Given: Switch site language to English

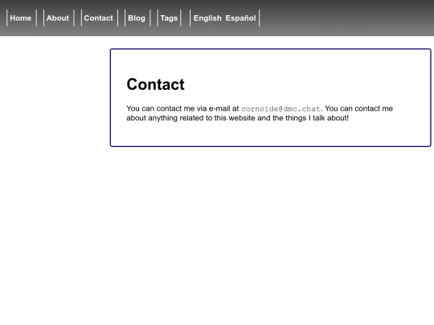Looking at the screenshot, I should point(207,18).
